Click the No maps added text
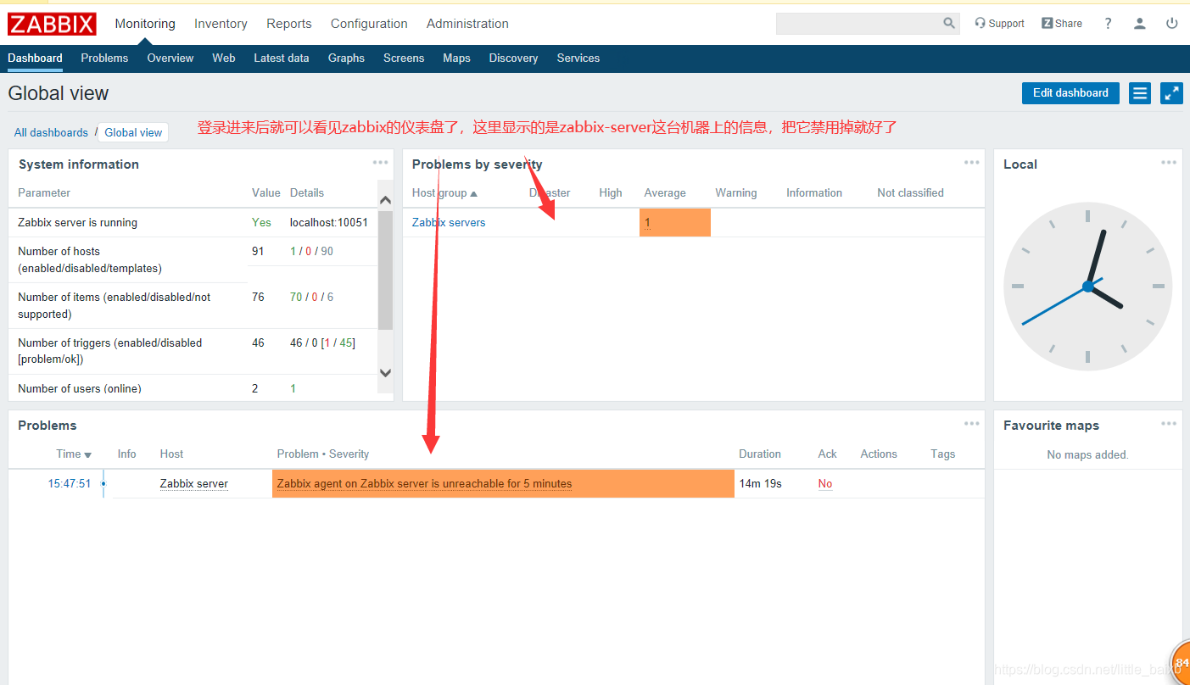1190x685 pixels. click(1087, 454)
